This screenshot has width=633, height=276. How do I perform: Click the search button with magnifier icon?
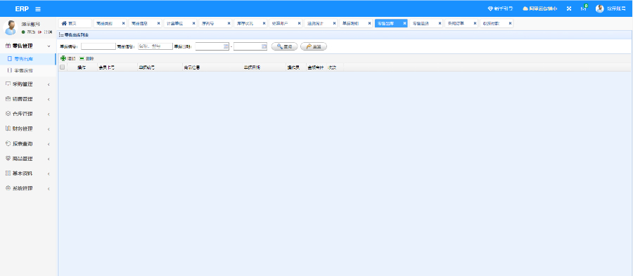(x=284, y=46)
